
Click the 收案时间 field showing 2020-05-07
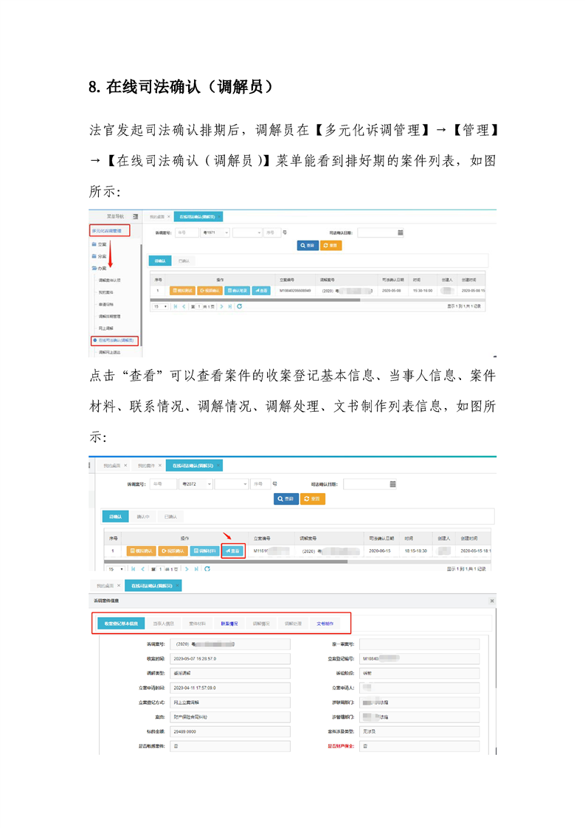[230, 658]
